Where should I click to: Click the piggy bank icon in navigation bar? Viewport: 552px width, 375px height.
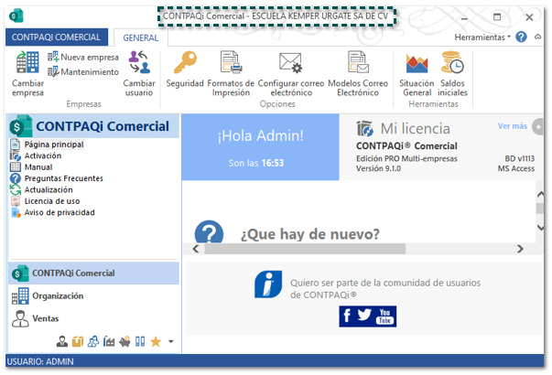(124, 342)
